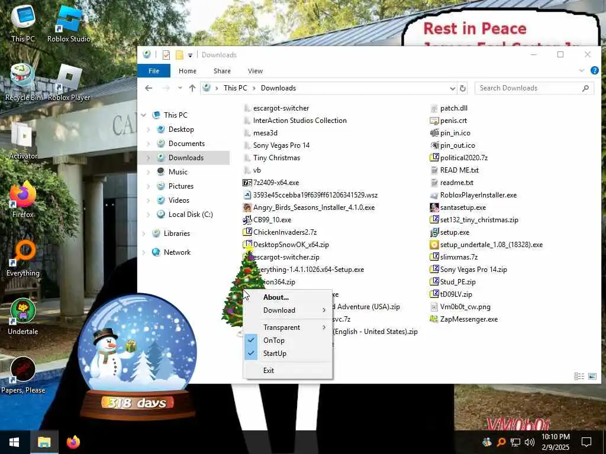The image size is (606, 454).
Task: Open the File ribbon tab
Action: click(x=154, y=71)
